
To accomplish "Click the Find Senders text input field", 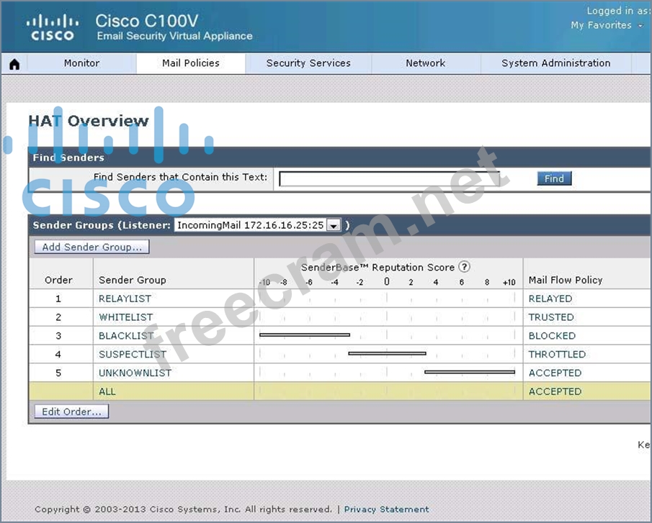I will 389,178.
